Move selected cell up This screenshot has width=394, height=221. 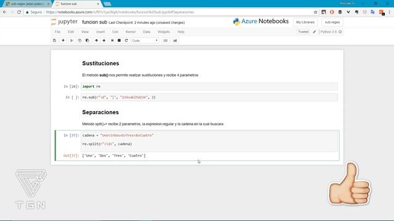coord(96,41)
